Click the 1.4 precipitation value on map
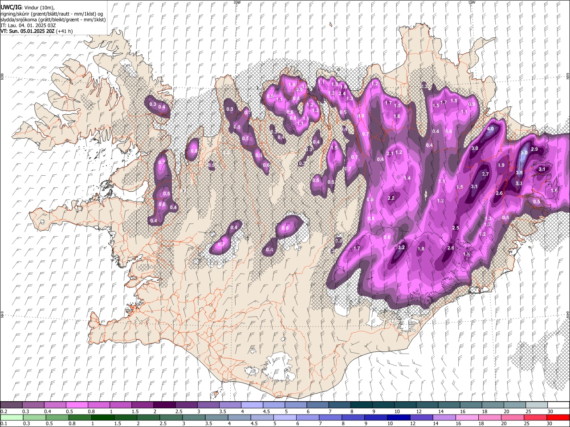The width and height of the screenshot is (570, 427). [x=407, y=178]
